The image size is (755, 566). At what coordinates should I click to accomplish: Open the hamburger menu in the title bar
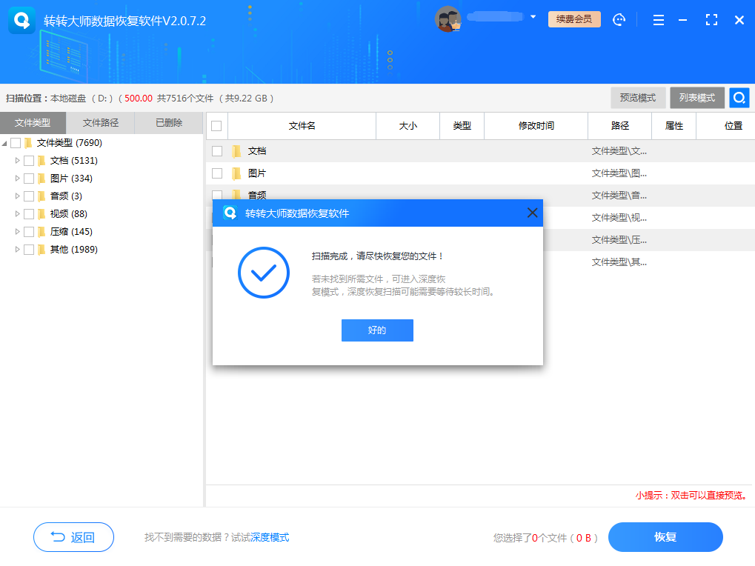click(658, 19)
